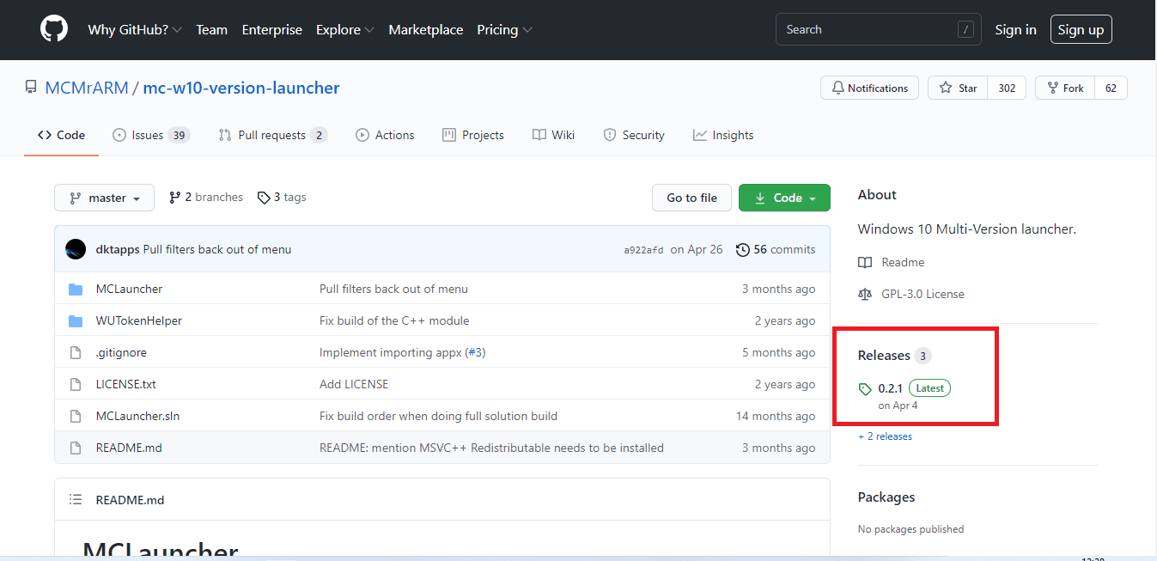Click the 0.2.1 release tag icon
The width and height of the screenshot is (1157, 561).
(865, 389)
